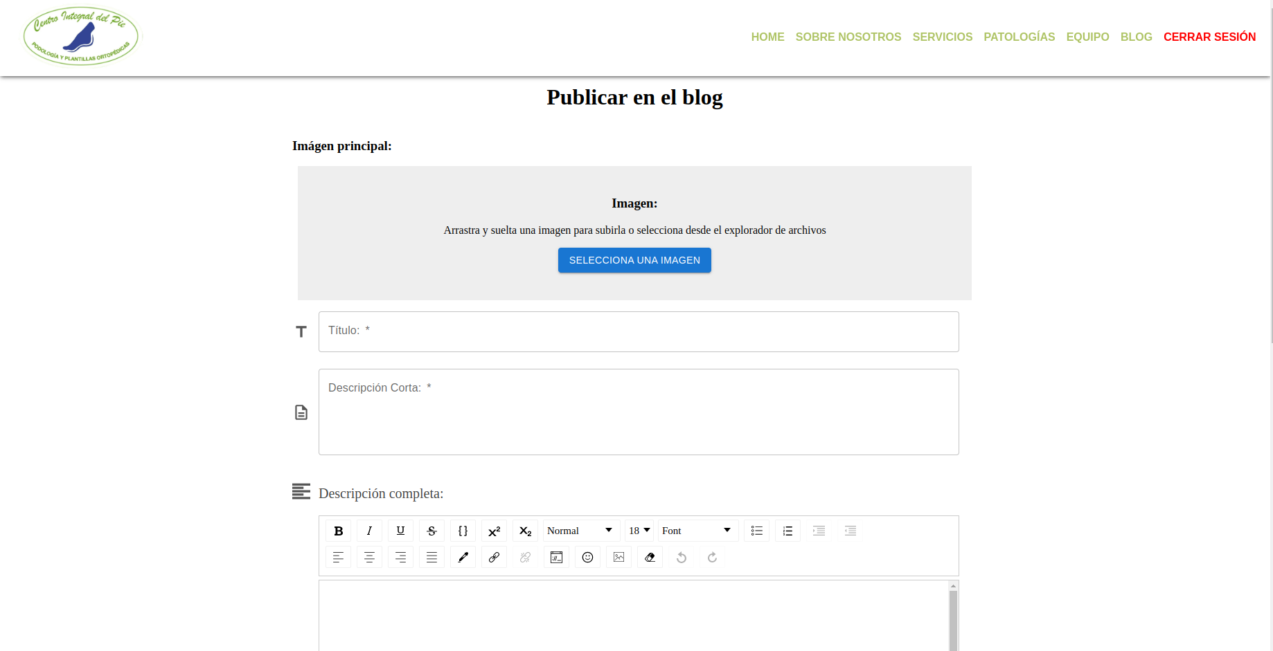Select the center align icon
The height and width of the screenshot is (651, 1273).
(369, 557)
